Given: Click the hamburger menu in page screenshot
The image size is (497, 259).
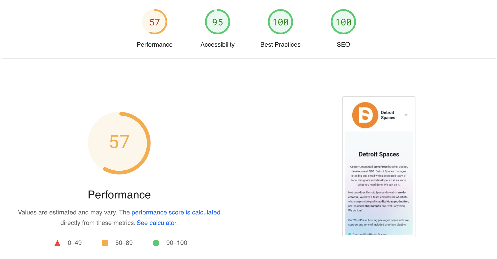Looking at the screenshot, I should coord(406,115).
